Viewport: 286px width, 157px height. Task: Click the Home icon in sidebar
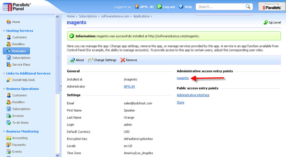pos(9,22)
